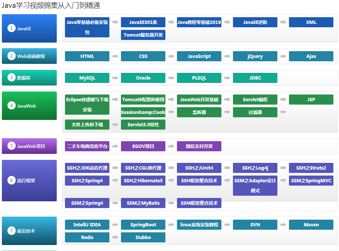Image resolution: width=339 pixels, height=251 pixels.
Task: Open the SSH之Struts2 course
Action: click(311, 168)
